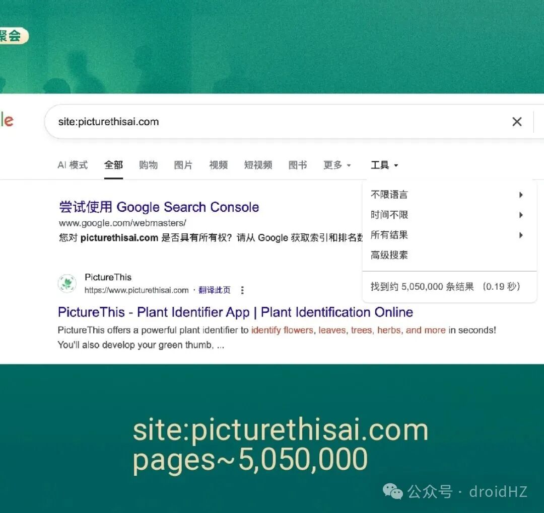Select the 全部 tab

coord(113,165)
